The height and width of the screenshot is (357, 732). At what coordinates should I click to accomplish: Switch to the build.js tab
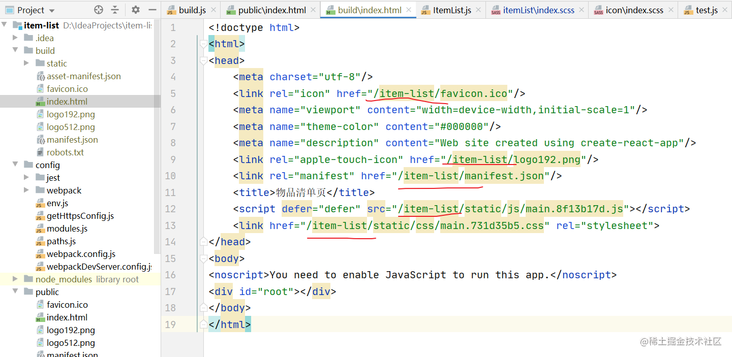pyautogui.click(x=192, y=10)
